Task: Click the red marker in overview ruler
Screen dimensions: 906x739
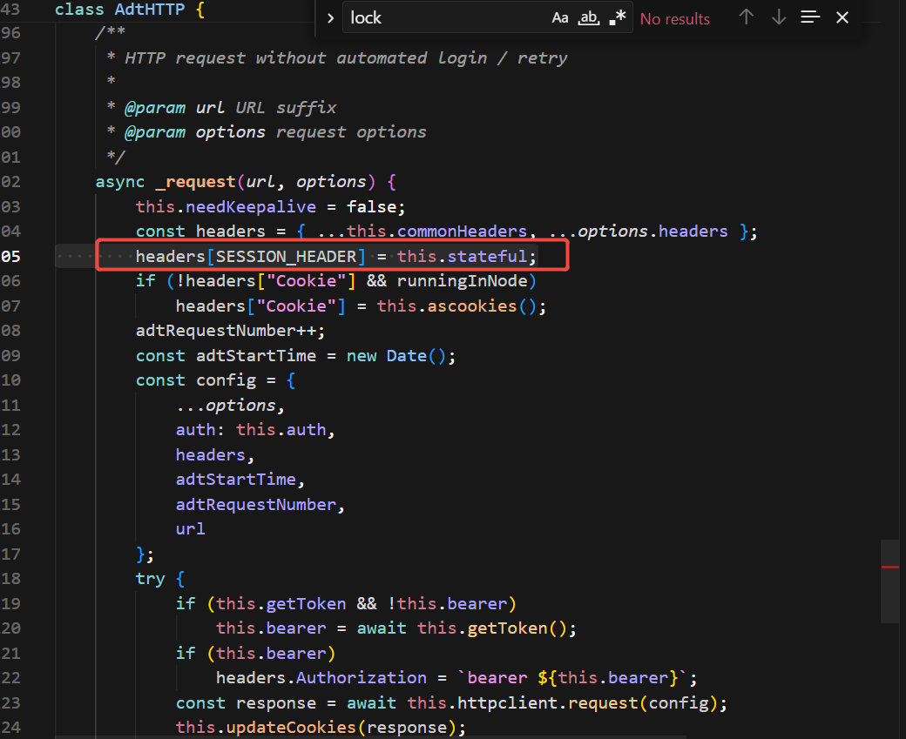Action: [889, 567]
